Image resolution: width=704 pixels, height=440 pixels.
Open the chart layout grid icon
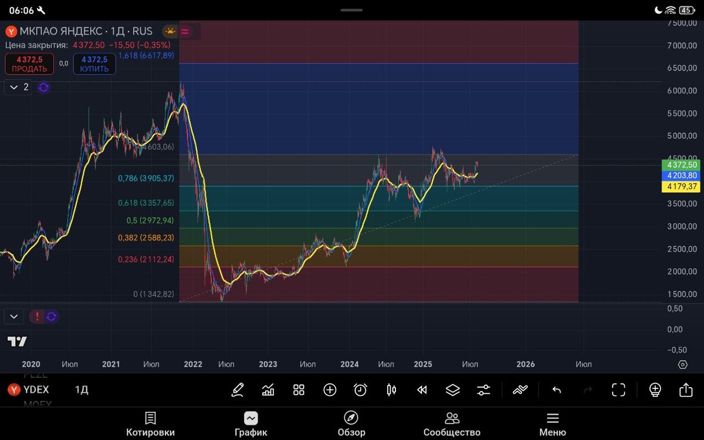299,390
